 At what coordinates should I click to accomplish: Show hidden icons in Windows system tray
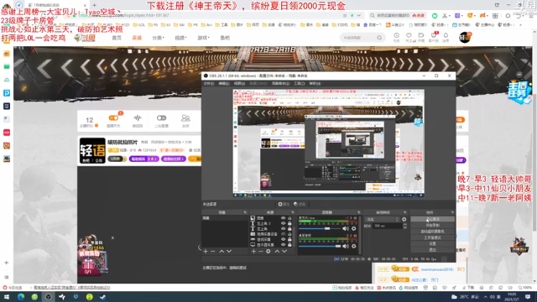pos(486,297)
